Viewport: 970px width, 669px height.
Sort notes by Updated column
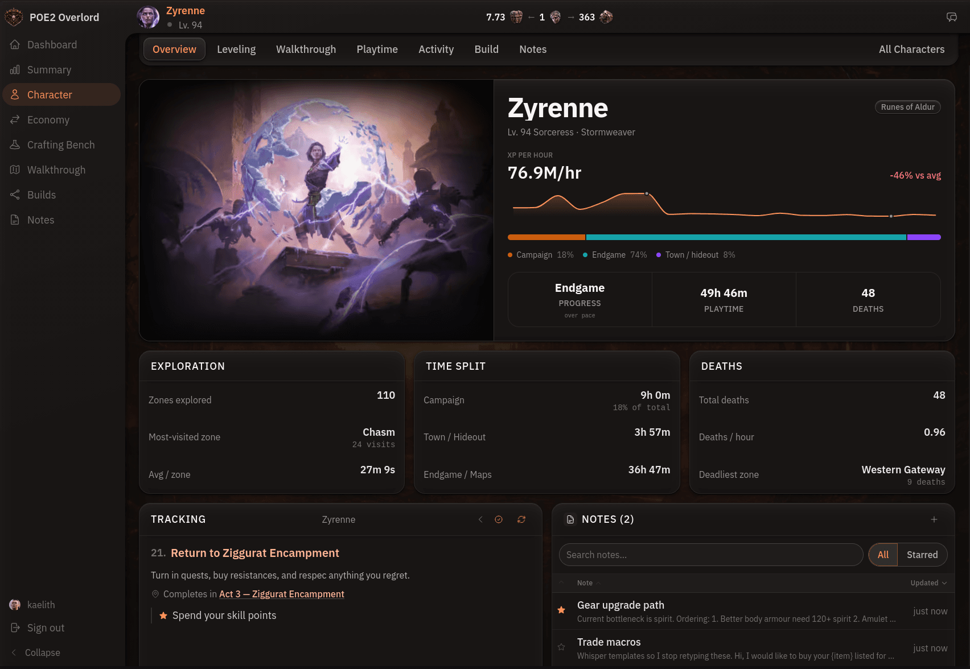click(x=928, y=583)
